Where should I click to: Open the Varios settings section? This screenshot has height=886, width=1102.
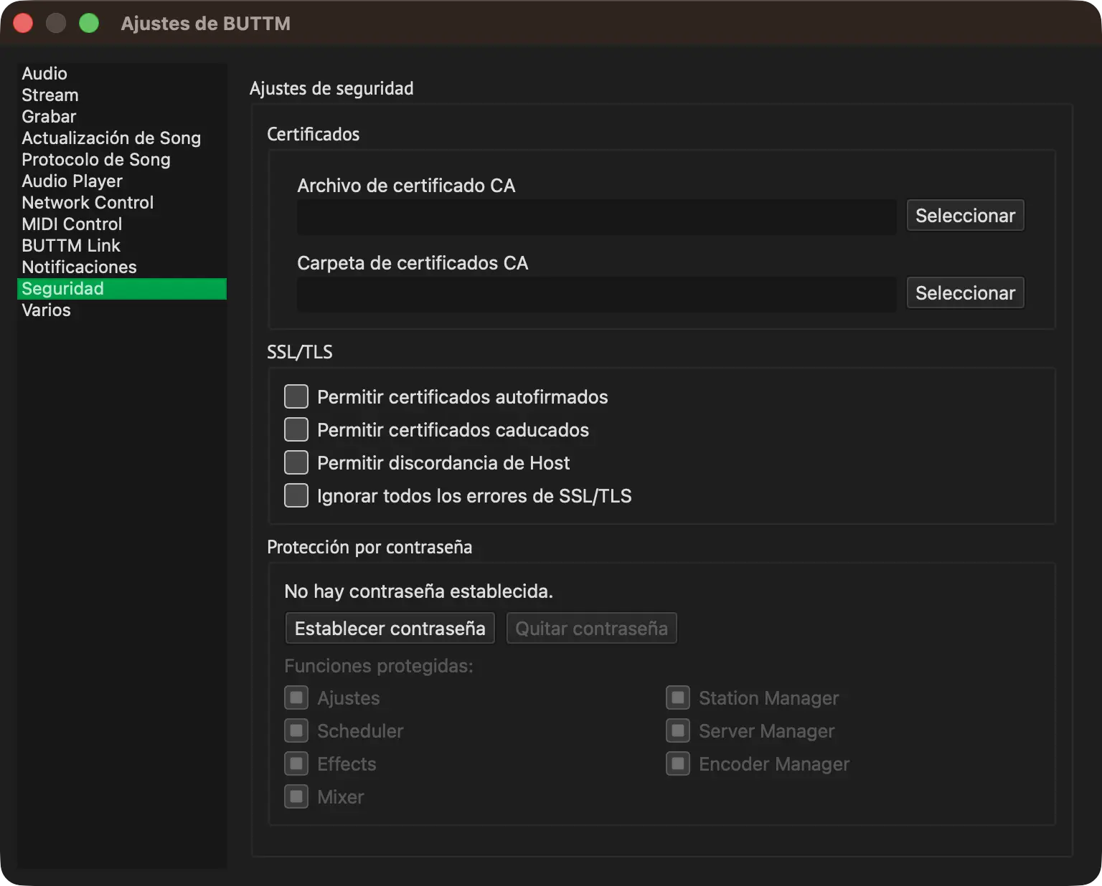pyautogui.click(x=121, y=310)
